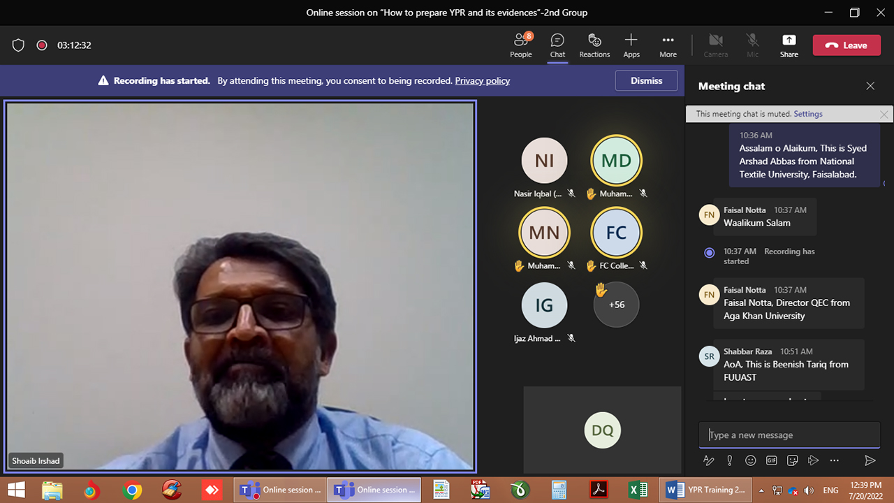Image resolution: width=894 pixels, height=503 pixels.
Task: Expand the +56 overflow participants
Action: (x=616, y=305)
